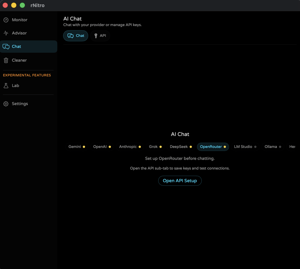Click the yellow status dot beside Grok
The width and height of the screenshot is (300, 269).
161,147
